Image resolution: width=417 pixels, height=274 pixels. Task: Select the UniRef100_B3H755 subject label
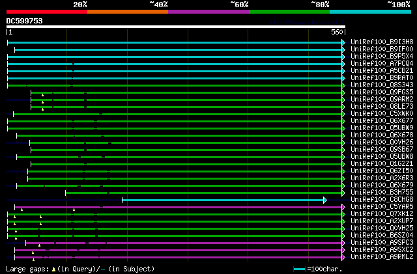tap(382, 193)
